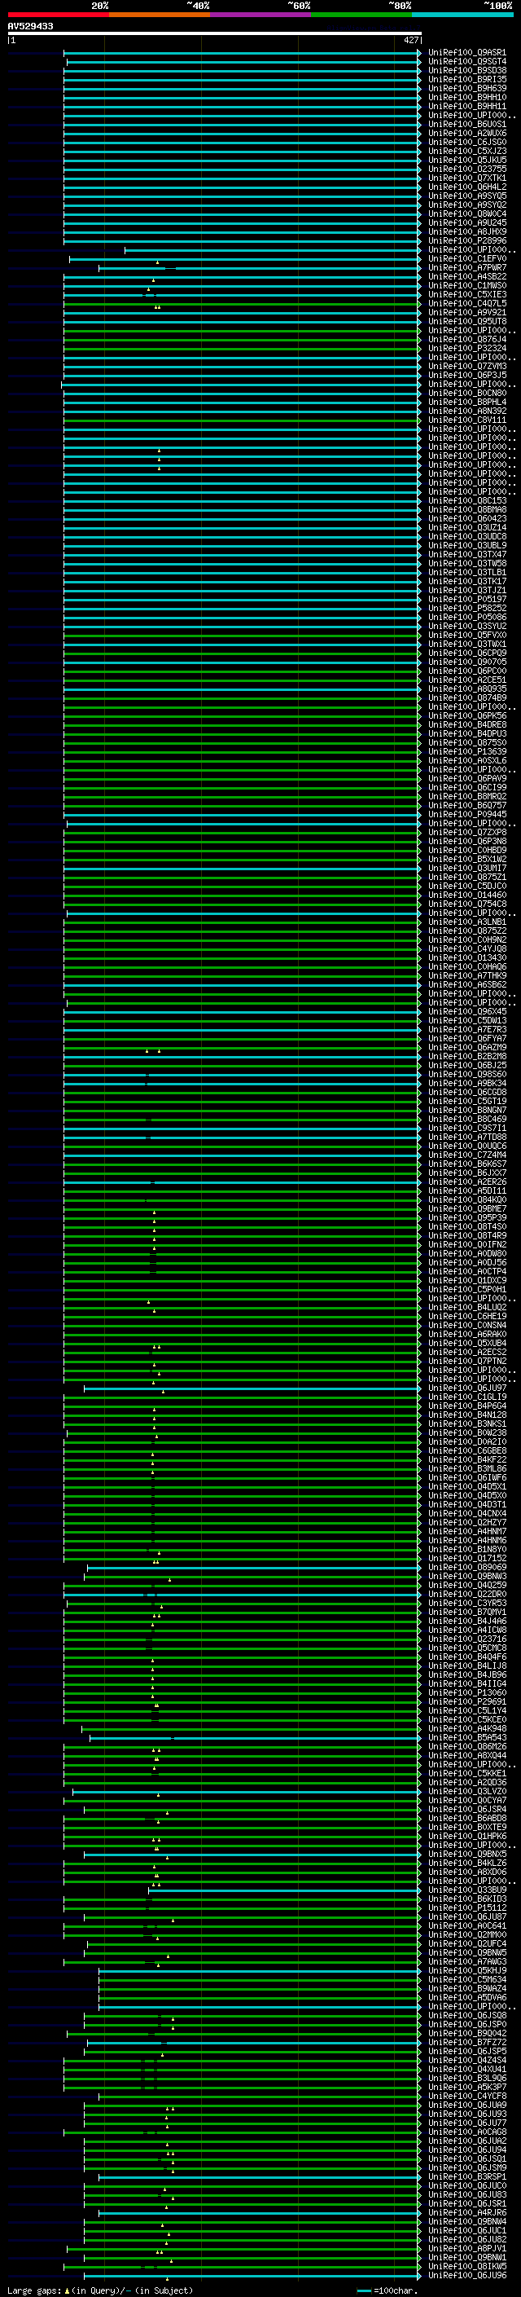Click the green ~80% identity legend bar
Image resolution: width=521 pixels, height=2297 pixels.
[361, 15]
